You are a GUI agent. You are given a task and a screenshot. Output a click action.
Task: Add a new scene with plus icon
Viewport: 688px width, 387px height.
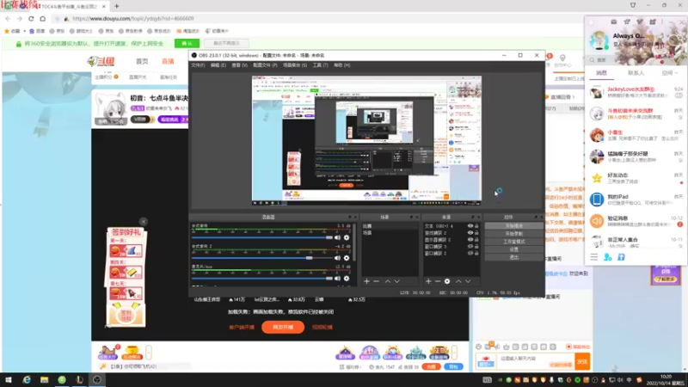pyautogui.click(x=367, y=281)
